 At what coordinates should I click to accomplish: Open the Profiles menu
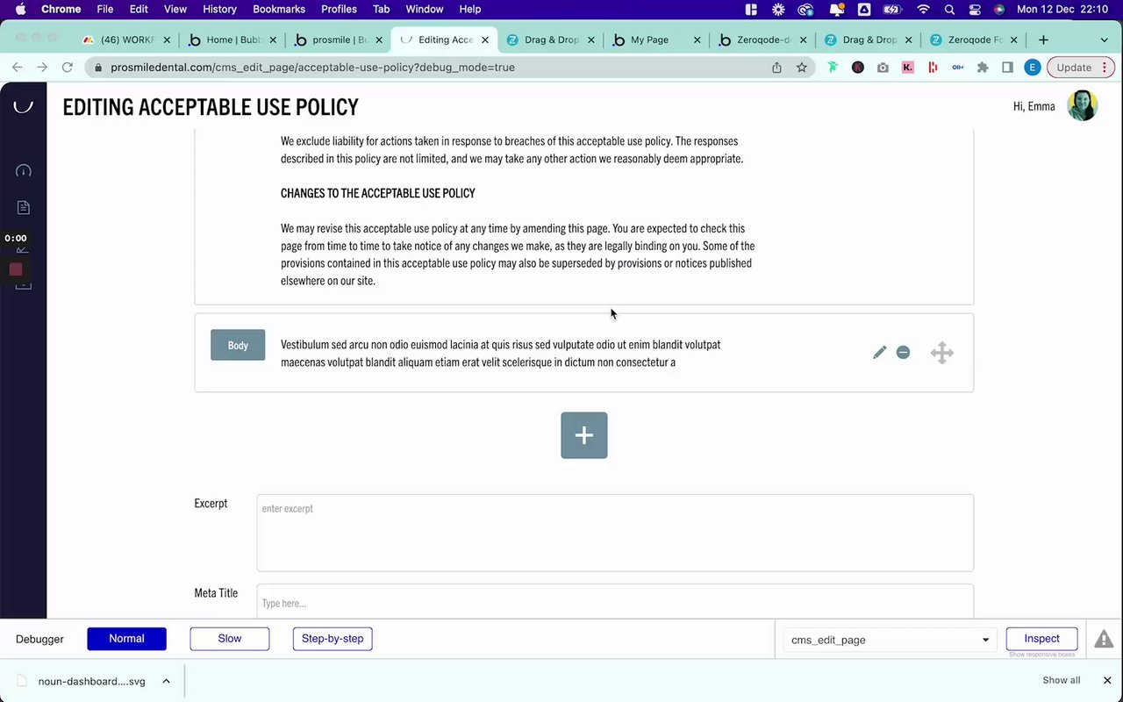tap(339, 9)
